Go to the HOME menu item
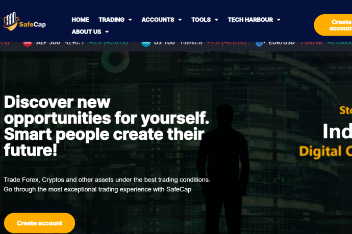 pos(81,20)
